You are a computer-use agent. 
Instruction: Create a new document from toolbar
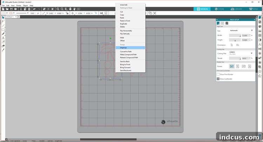(x=3, y=9)
